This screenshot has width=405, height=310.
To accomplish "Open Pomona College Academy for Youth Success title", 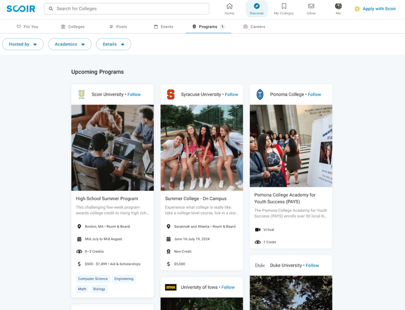I will point(285,198).
